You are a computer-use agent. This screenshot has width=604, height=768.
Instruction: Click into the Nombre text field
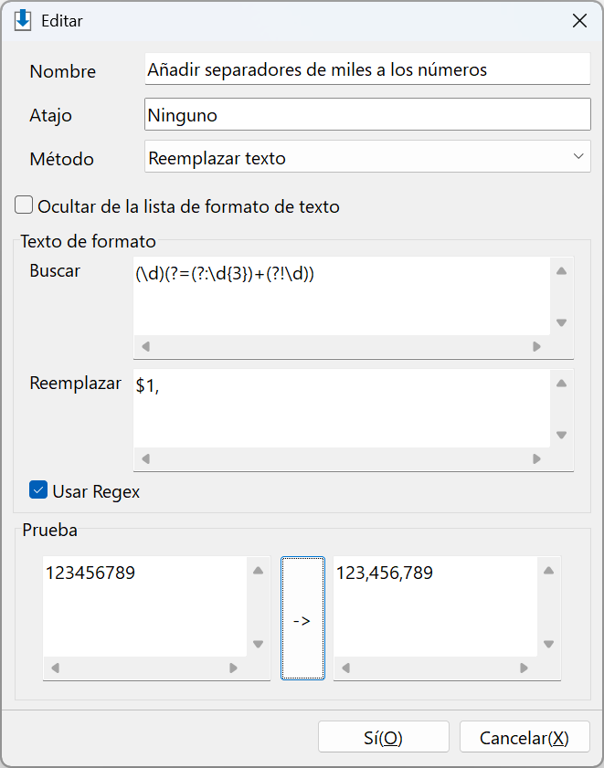point(367,69)
